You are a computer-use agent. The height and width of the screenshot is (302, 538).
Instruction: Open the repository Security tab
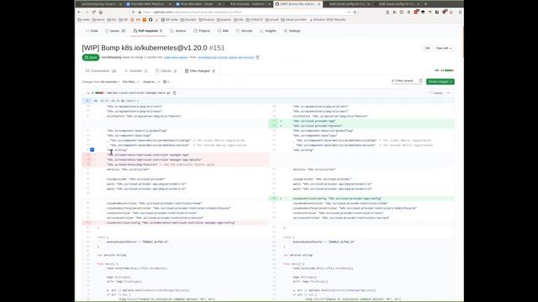click(244, 31)
